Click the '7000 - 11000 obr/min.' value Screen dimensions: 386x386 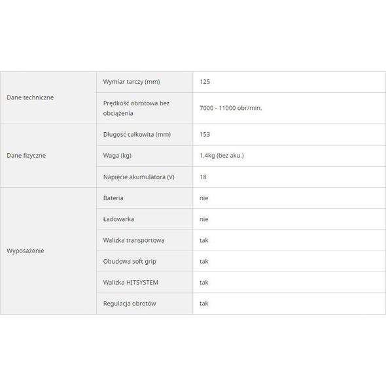click(x=231, y=108)
